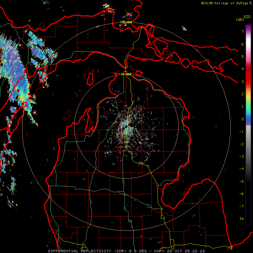Click the -5 value on the scale
The width and height of the screenshot is (253, 253).
(241, 182)
